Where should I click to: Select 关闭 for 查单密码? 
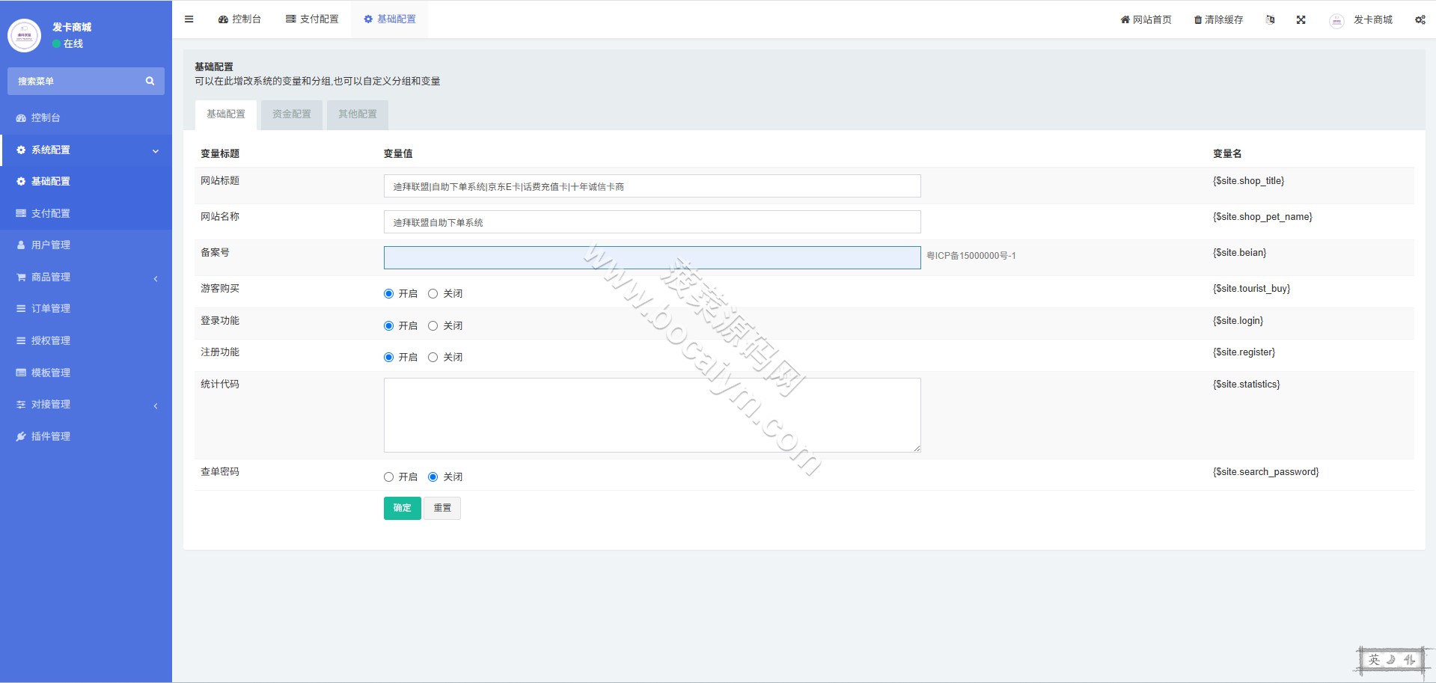433,477
